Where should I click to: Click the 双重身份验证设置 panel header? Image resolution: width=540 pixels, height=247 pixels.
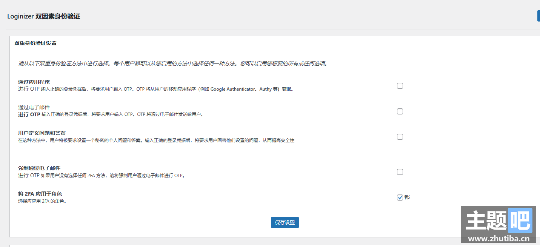pos(35,43)
